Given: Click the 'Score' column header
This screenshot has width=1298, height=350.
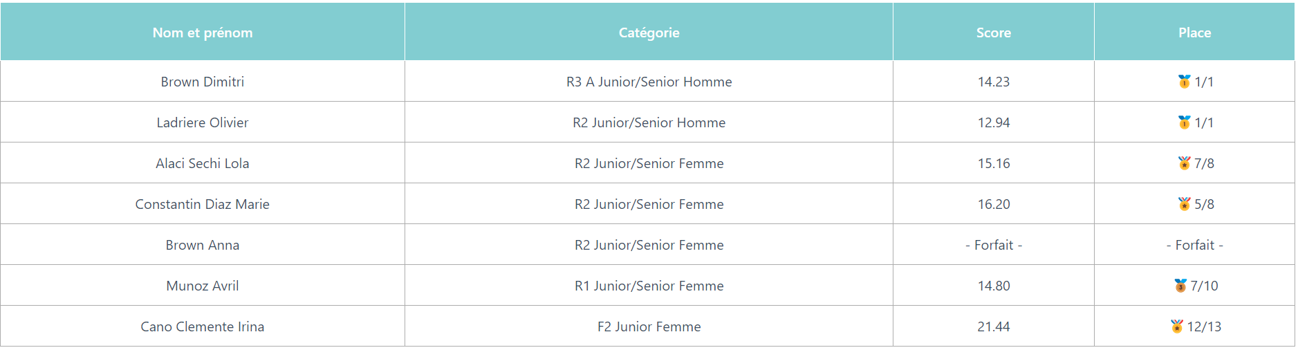Looking at the screenshot, I should pos(994,33).
